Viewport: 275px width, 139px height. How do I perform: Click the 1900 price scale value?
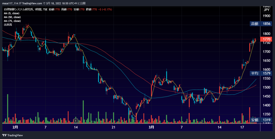[266, 16]
